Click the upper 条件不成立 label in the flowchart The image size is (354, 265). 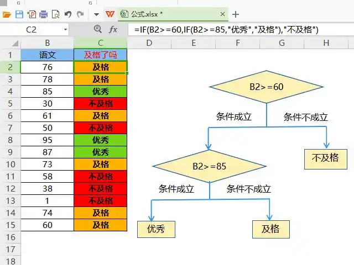305,117
